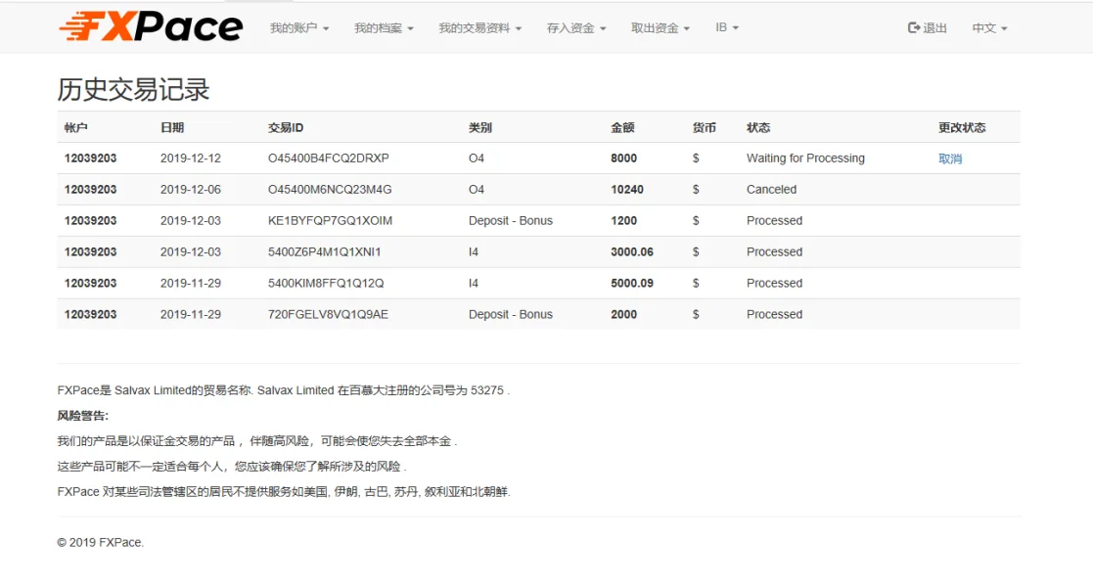This screenshot has width=1093, height=587.
Task: Open the 我的交易资料 dropdown
Action: 479,28
